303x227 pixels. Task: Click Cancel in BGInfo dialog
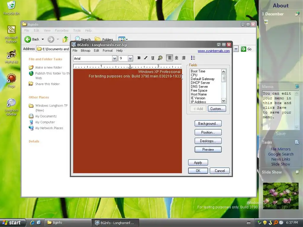pos(220,171)
